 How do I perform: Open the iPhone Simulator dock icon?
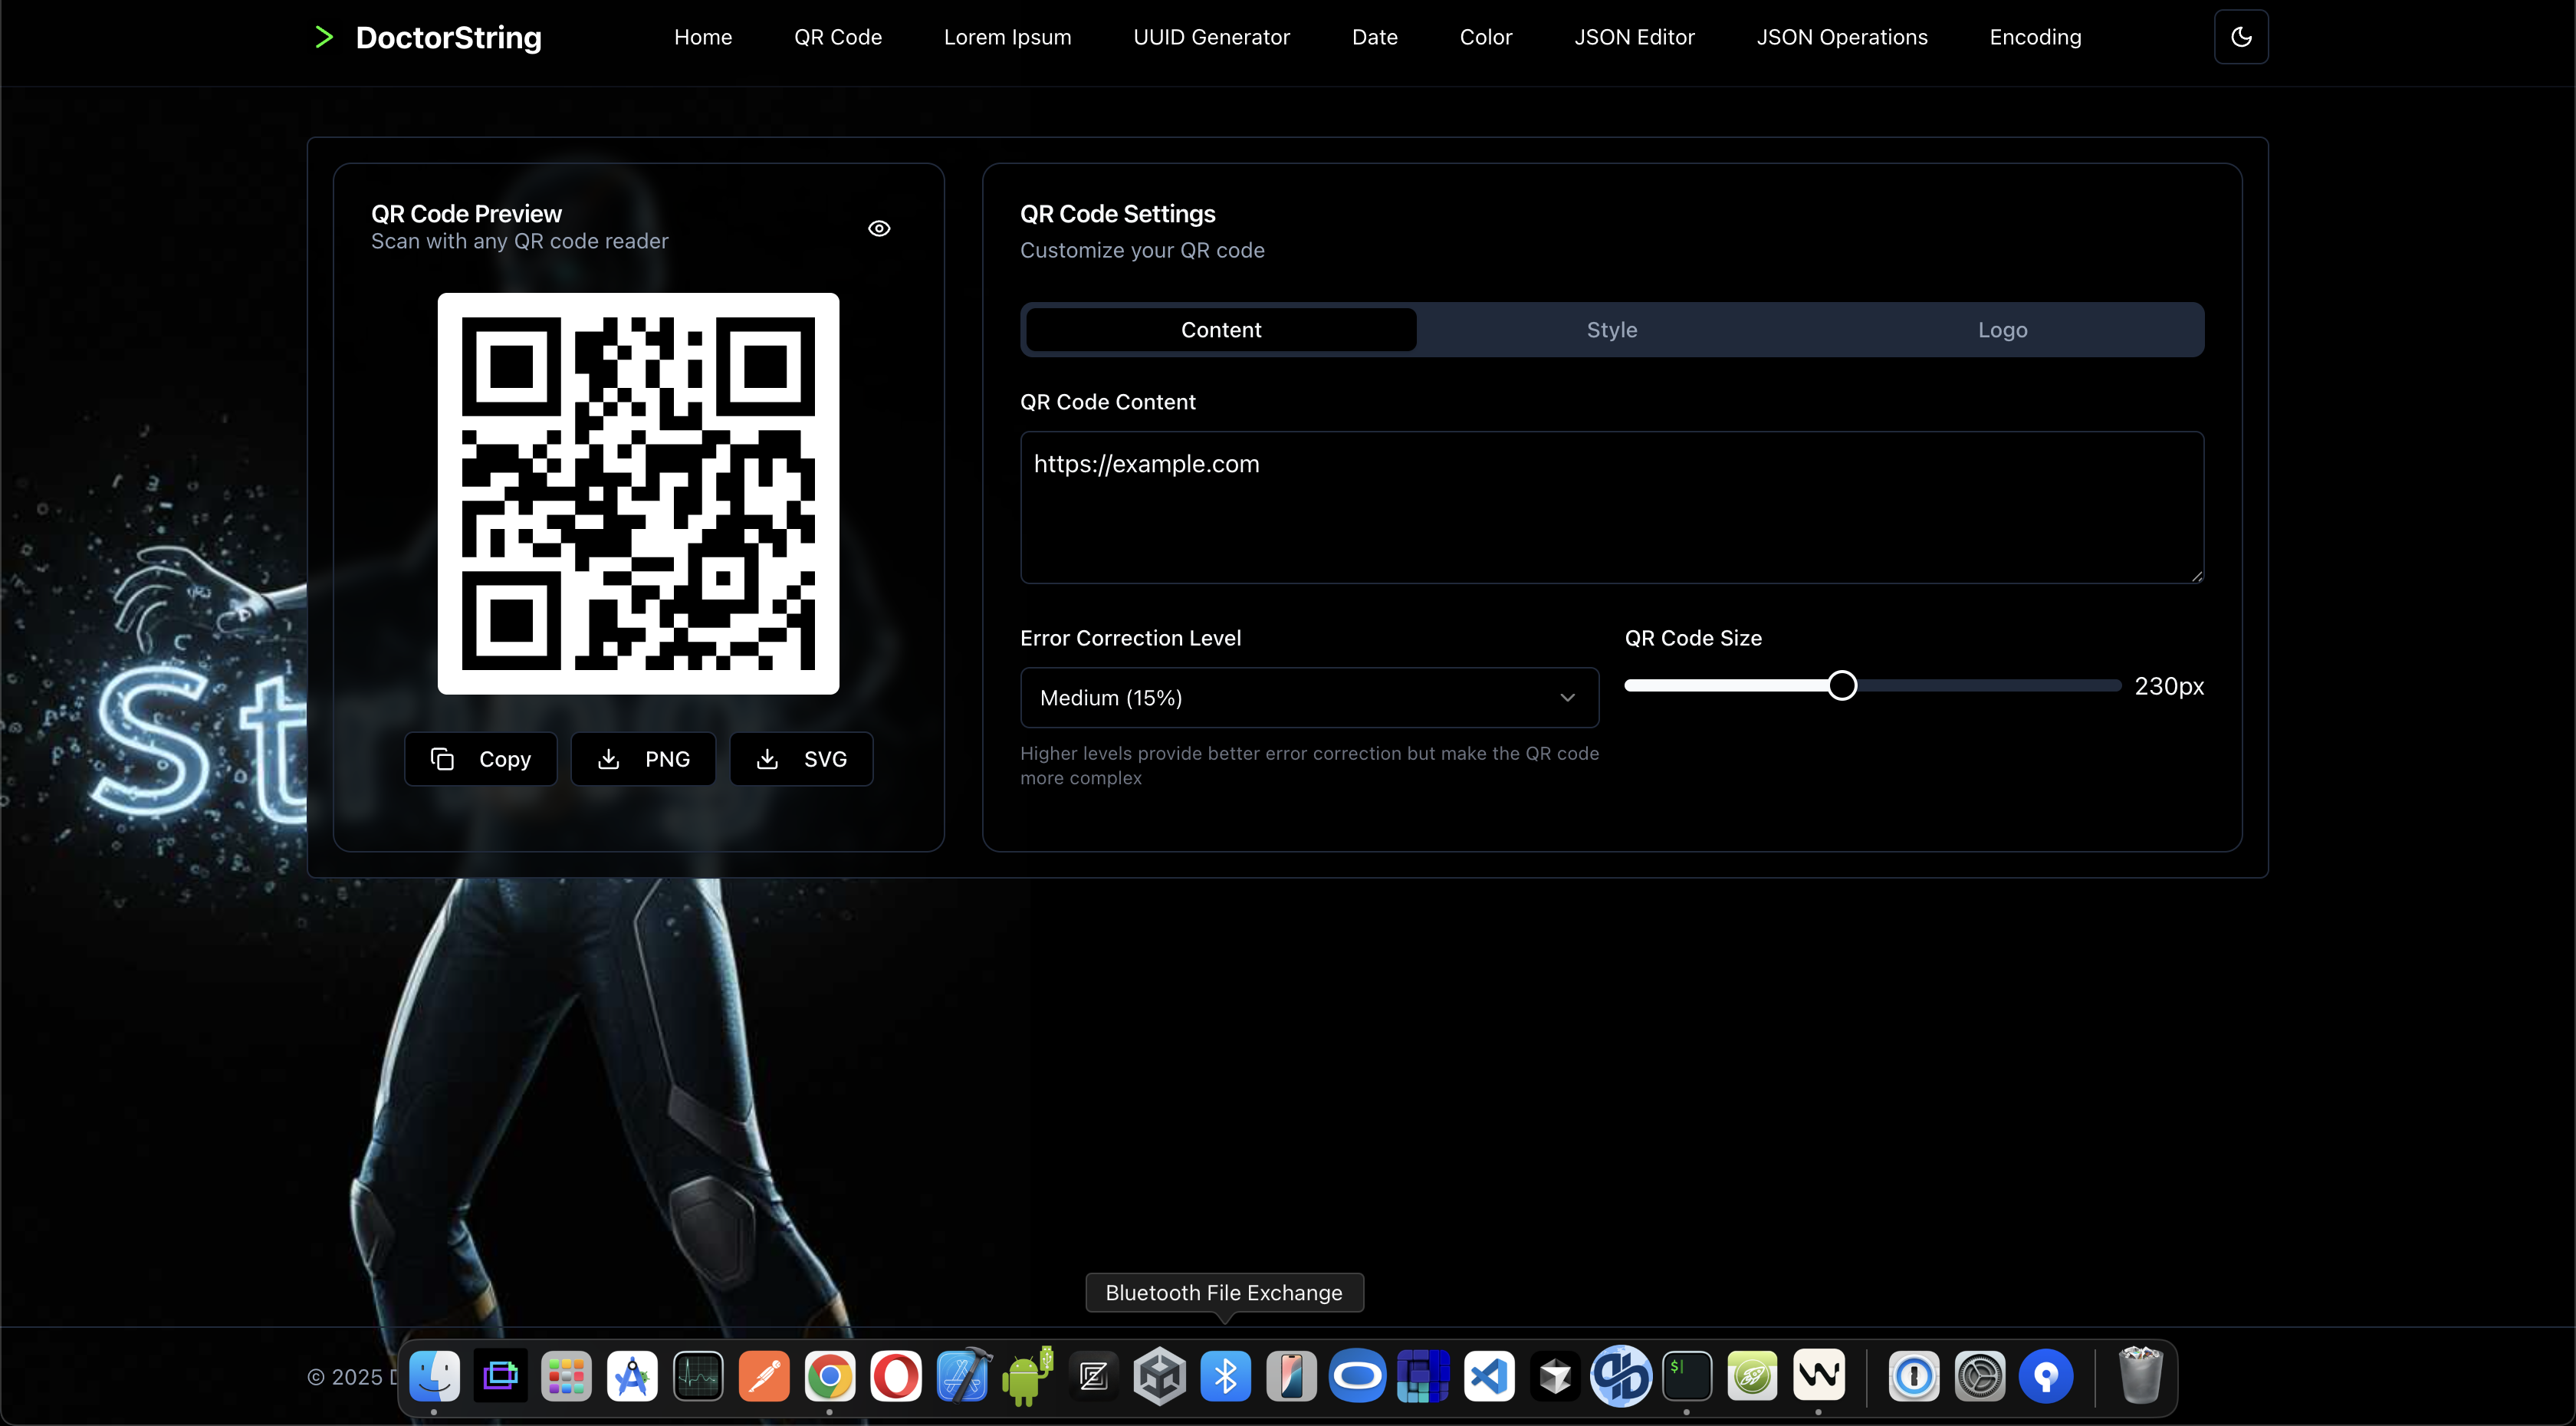[1292, 1377]
